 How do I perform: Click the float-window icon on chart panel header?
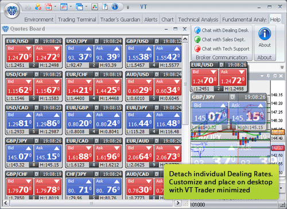click(275, 76)
